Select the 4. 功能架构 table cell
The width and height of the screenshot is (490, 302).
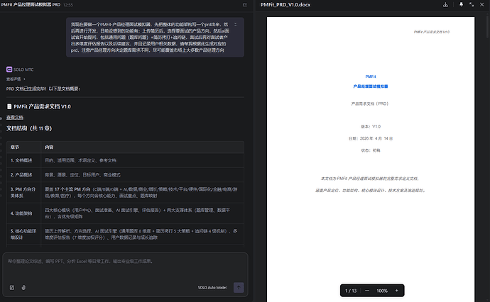click(23, 213)
